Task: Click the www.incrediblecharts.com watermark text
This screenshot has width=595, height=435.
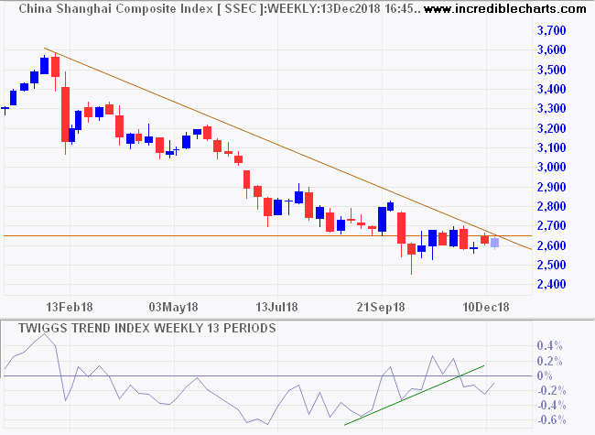Action: click(x=504, y=8)
